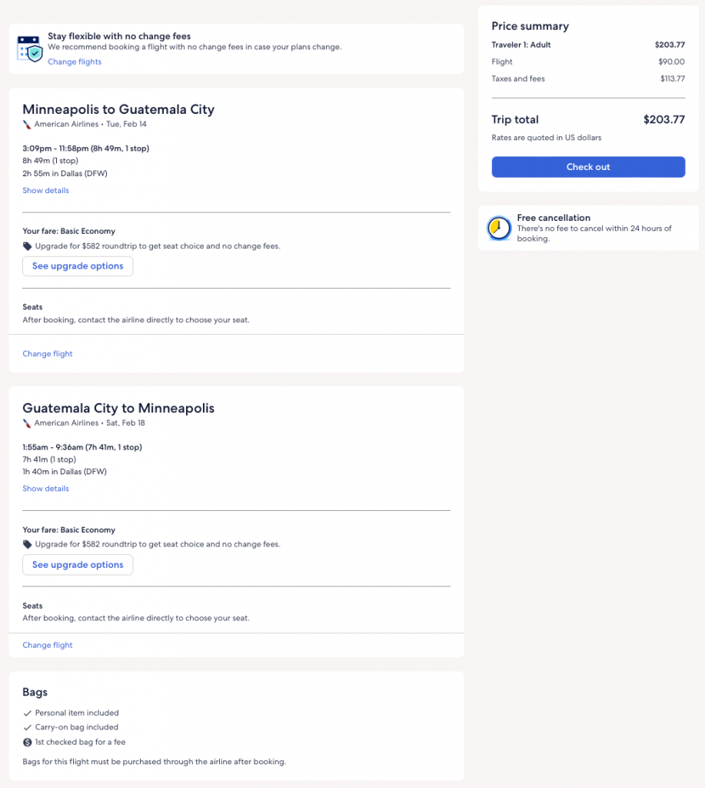Viewport: 705px width, 788px height.
Task: Click the calendar shield icon beside Stay flexible
Action: pos(29,48)
